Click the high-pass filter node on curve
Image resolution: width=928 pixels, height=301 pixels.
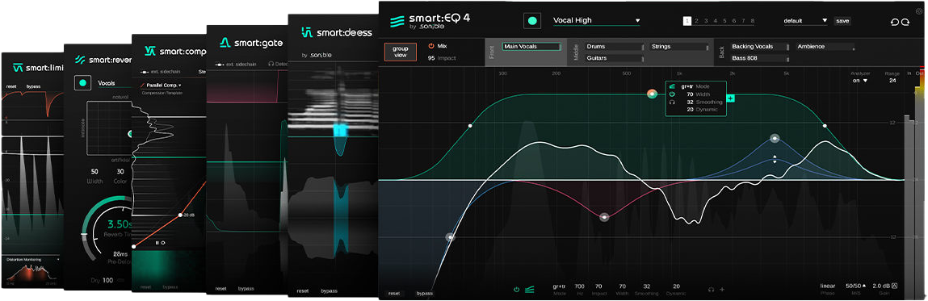pyautogui.click(x=451, y=237)
